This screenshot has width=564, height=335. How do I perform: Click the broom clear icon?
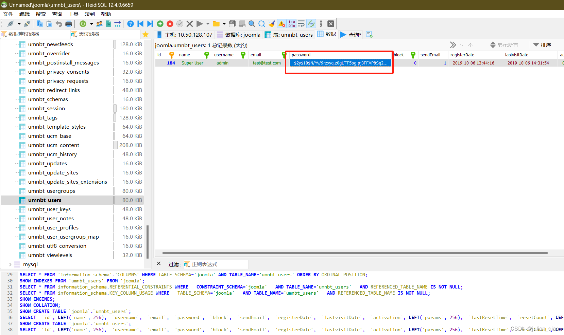coord(272,24)
